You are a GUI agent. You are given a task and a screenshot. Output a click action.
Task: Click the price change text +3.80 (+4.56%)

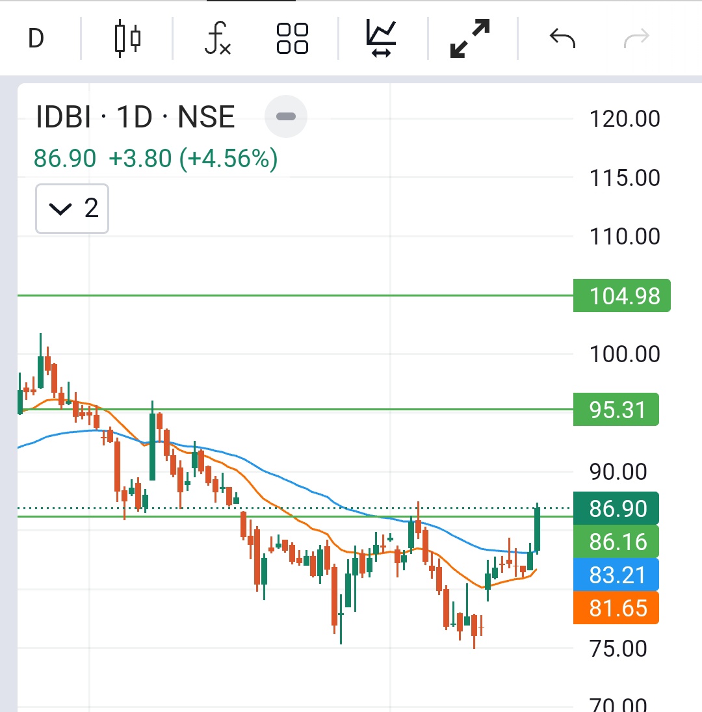coord(193,159)
